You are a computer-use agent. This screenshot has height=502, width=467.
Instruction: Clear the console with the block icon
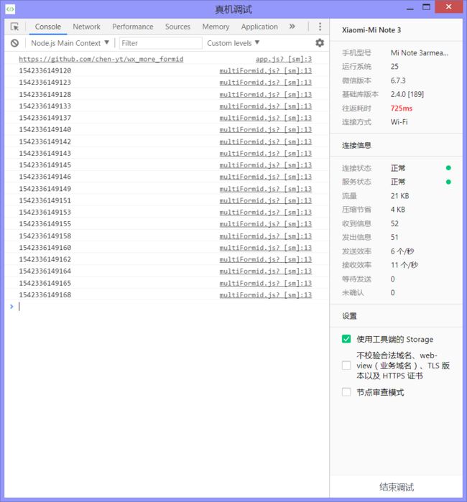click(14, 43)
